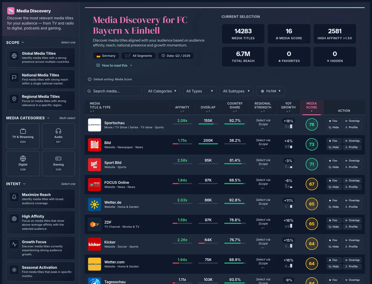
Task: Click the FOCUS Online score 67 circle
Action: tap(312, 184)
